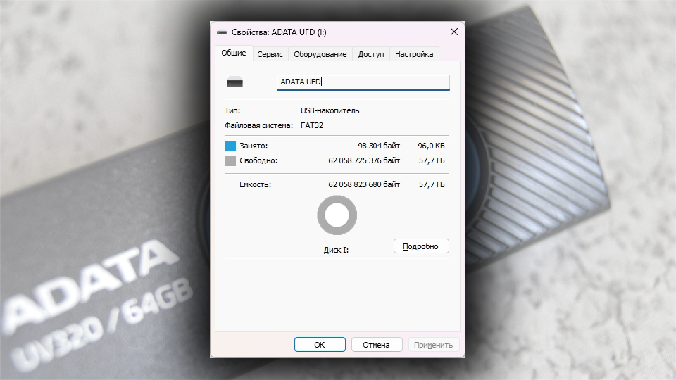
Task: Click the "Занято:" label
Action: (x=254, y=146)
